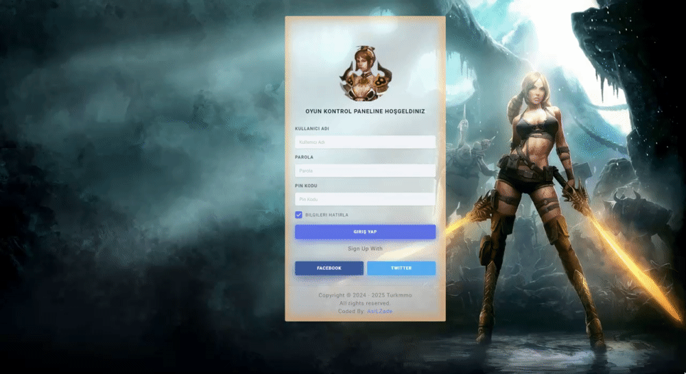Toggle the Bilgileri Hatırla checkbox

(299, 215)
